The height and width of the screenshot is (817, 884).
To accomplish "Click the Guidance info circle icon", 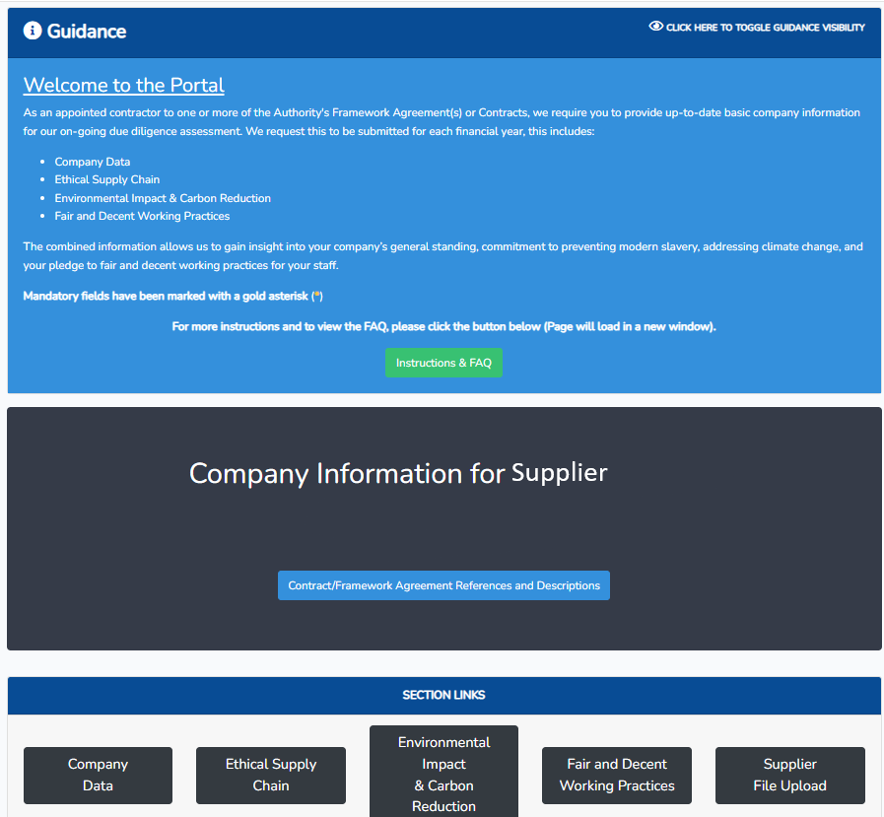I will point(33,31).
